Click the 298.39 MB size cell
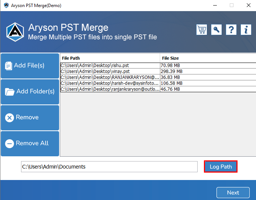 click(208, 71)
